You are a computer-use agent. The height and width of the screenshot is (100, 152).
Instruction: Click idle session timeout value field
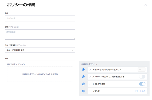pos(142,69)
